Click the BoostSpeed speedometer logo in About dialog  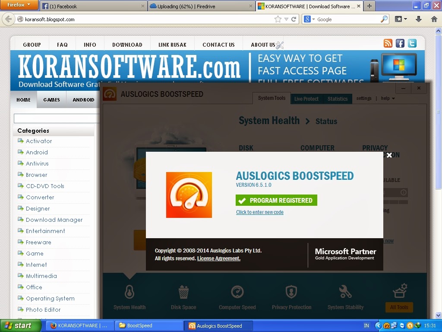pos(189,195)
